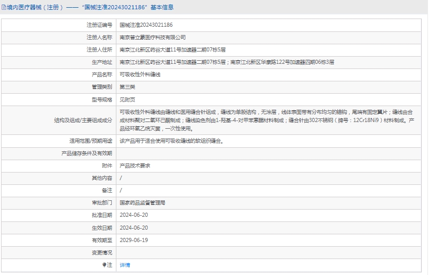Click the 适用范围 intended use description
Screen dimensions: 429x275
coord(172,141)
